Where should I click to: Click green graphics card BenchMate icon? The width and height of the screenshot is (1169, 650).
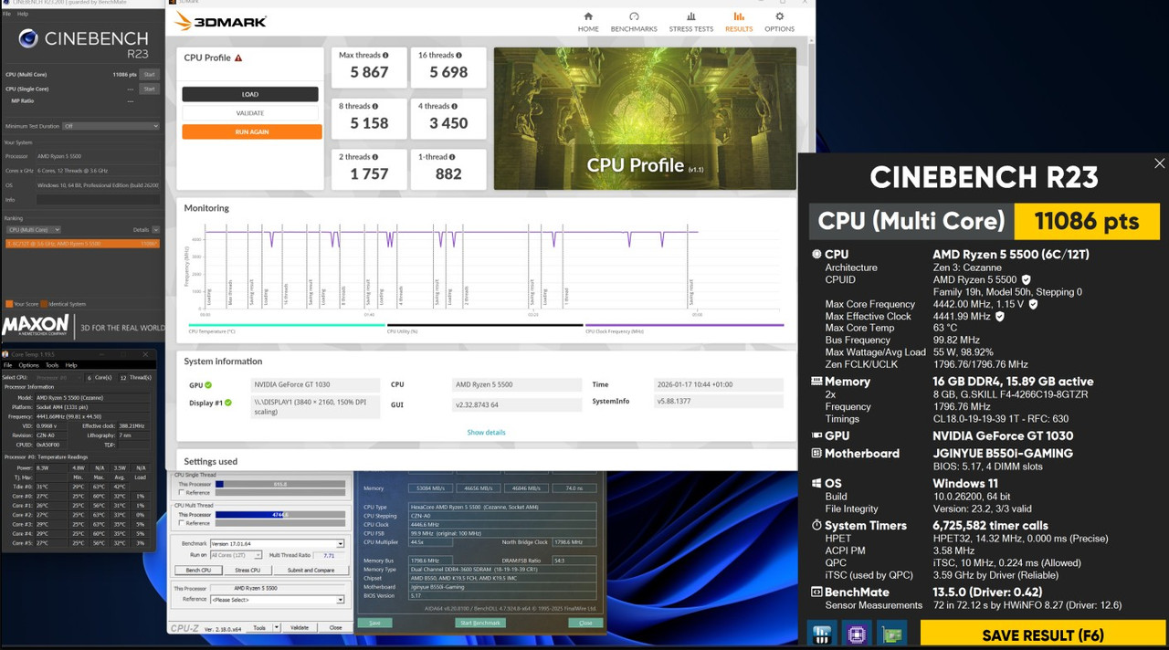point(891,633)
